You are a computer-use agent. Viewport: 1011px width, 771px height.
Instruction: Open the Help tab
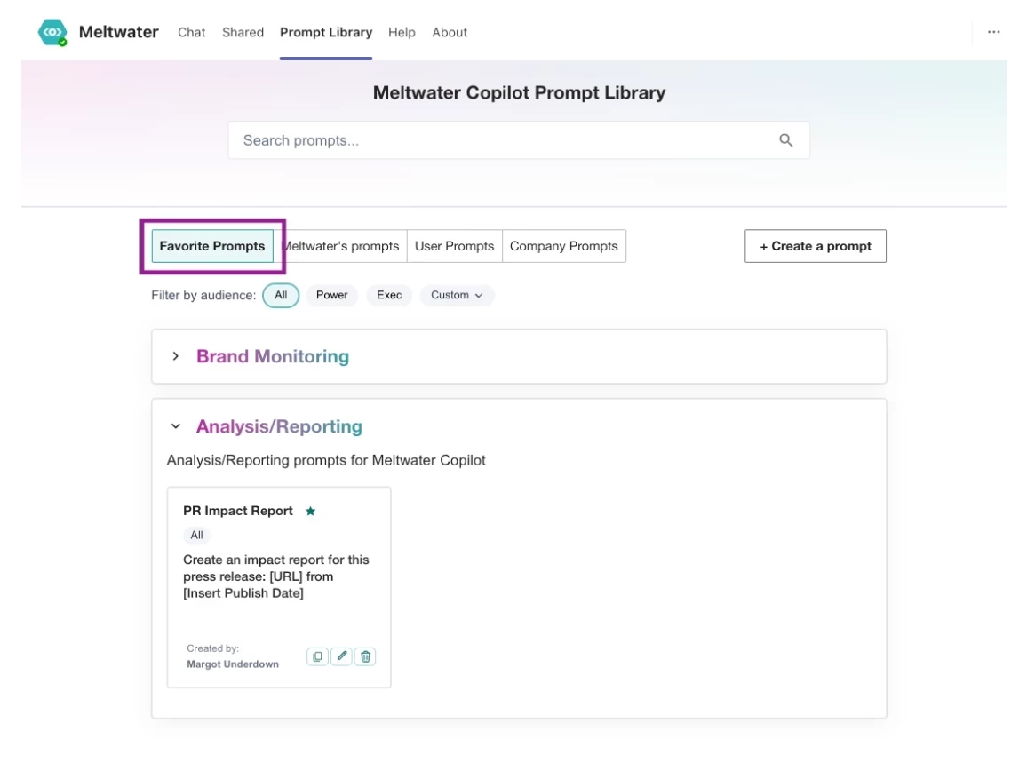pyautogui.click(x=402, y=32)
